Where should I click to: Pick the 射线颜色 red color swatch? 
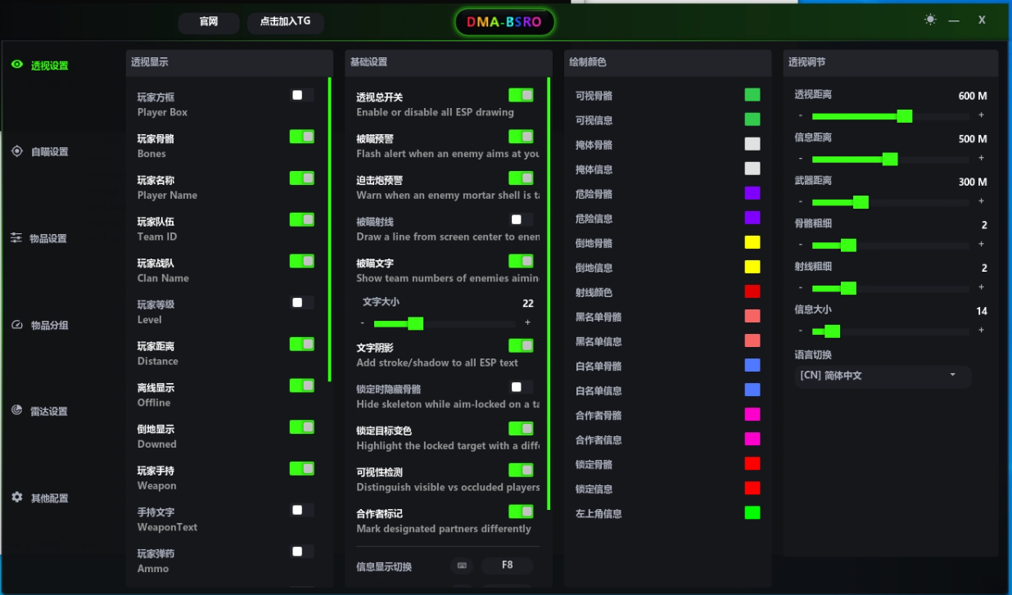(x=752, y=291)
